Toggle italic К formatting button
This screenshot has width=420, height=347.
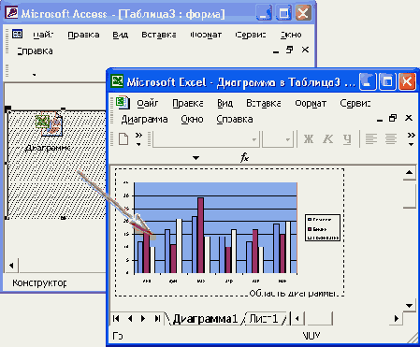pyautogui.click(x=327, y=138)
